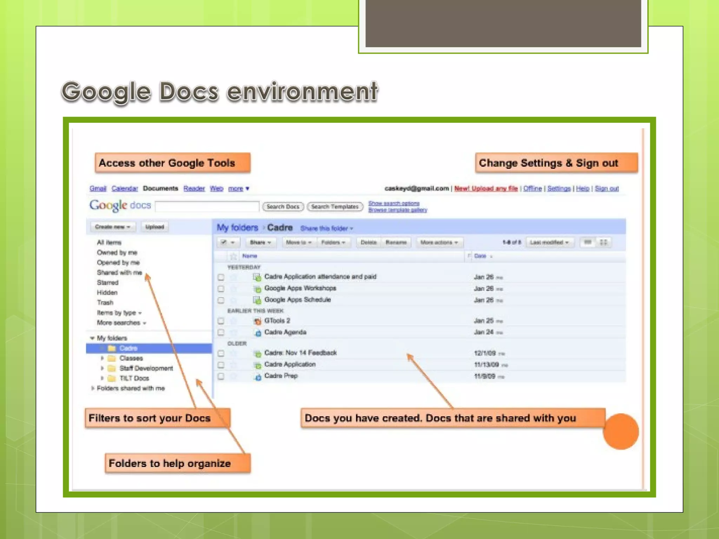Viewport: 719px width, 539px height.
Task: Switch to grid thumbnail view icon
Action: 603,242
